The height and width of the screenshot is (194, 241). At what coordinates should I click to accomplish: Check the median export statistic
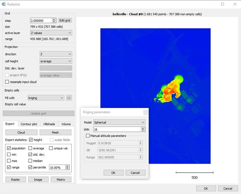click(30, 161)
